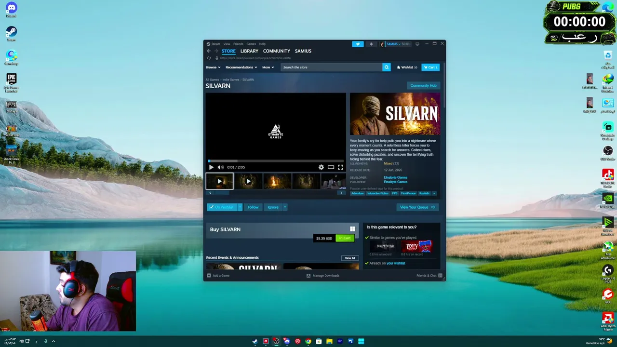The image size is (617, 347).
Task: Open the Community Hub button
Action: click(x=423, y=86)
